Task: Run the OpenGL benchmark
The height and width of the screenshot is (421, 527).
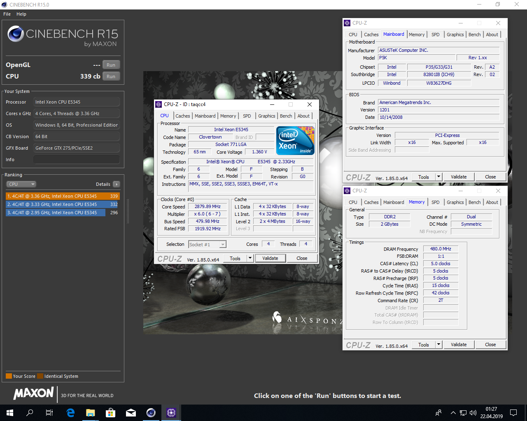Action: tap(111, 65)
